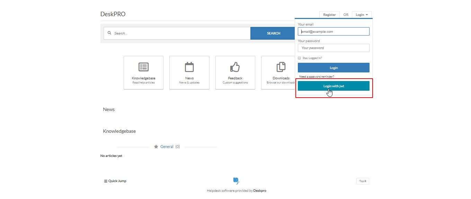The image size is (471, 199).
Task: Click the Knowledgebase section heading
Action: [x=119, y=131]
